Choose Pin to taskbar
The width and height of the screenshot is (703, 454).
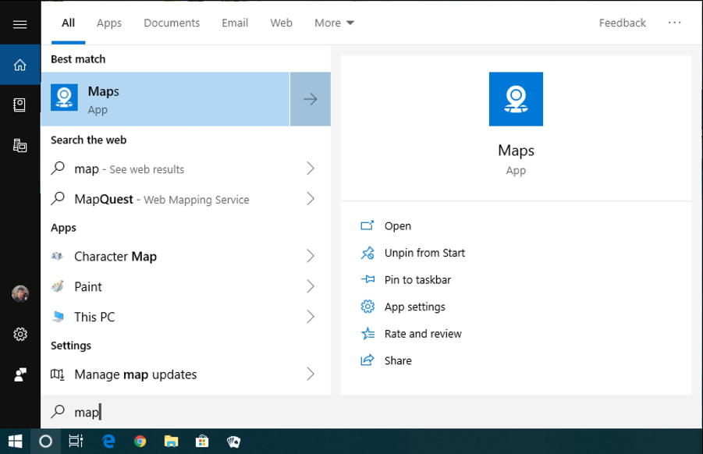418,280
